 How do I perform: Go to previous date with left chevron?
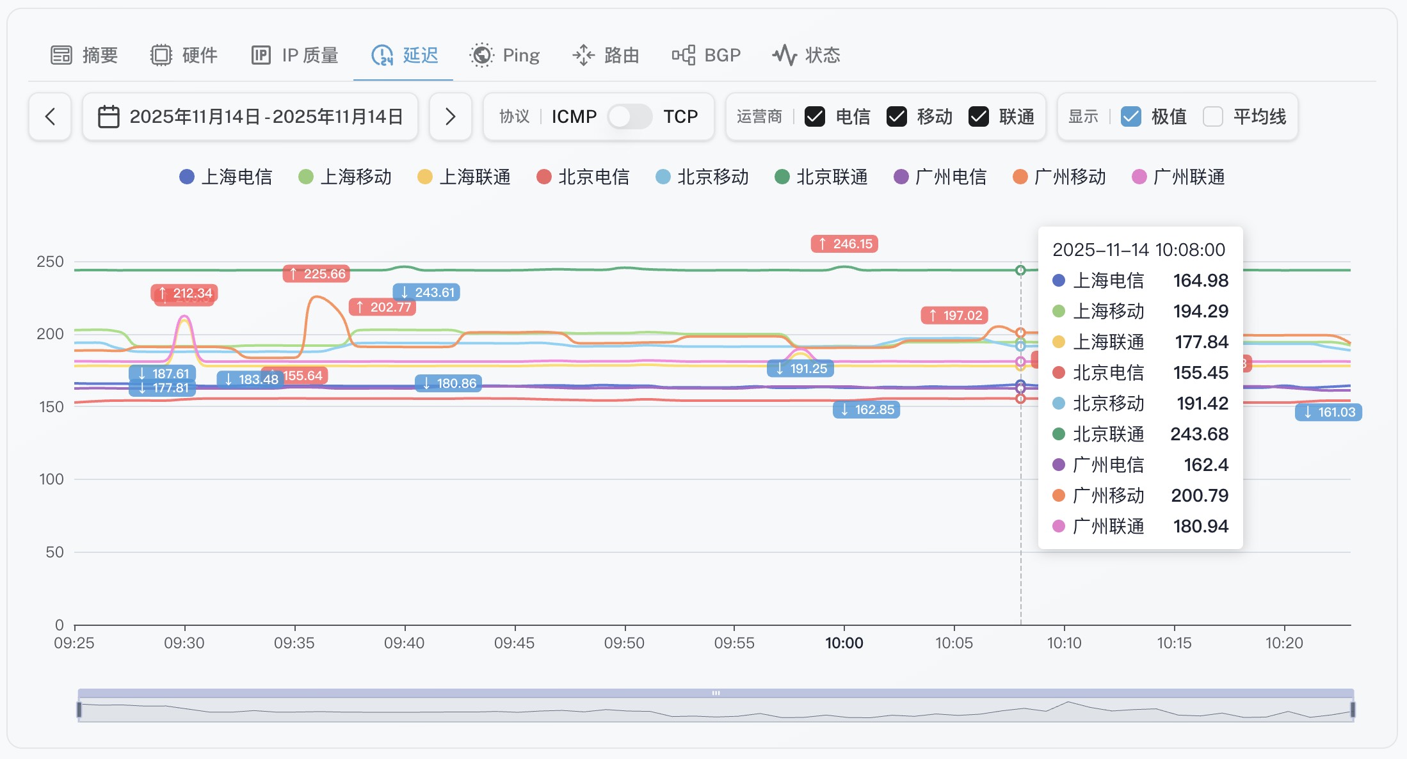point(50,116)
